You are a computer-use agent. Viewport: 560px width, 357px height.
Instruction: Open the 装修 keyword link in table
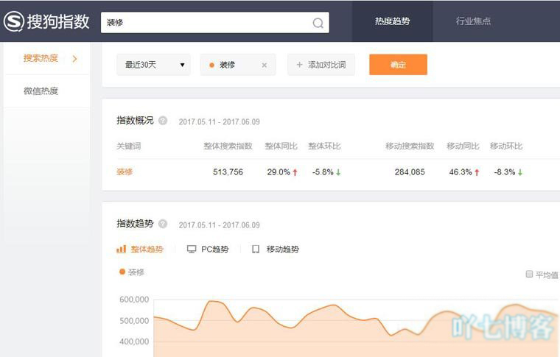coord(125,172)
